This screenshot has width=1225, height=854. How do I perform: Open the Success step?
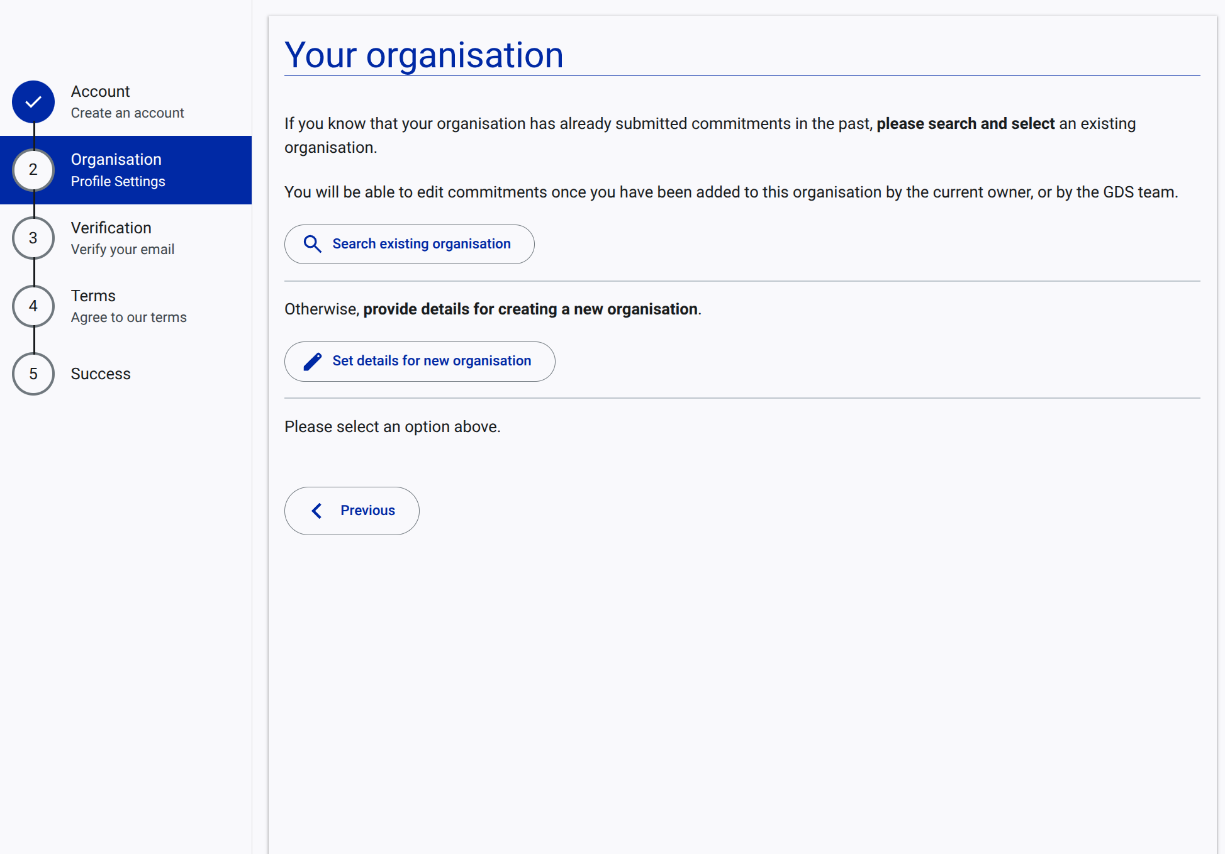click(x=100, y=374)
